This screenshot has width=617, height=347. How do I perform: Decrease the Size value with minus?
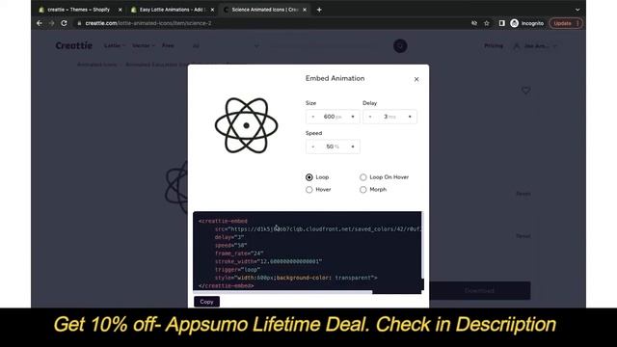pyautogui.click(x=313, y=117)
